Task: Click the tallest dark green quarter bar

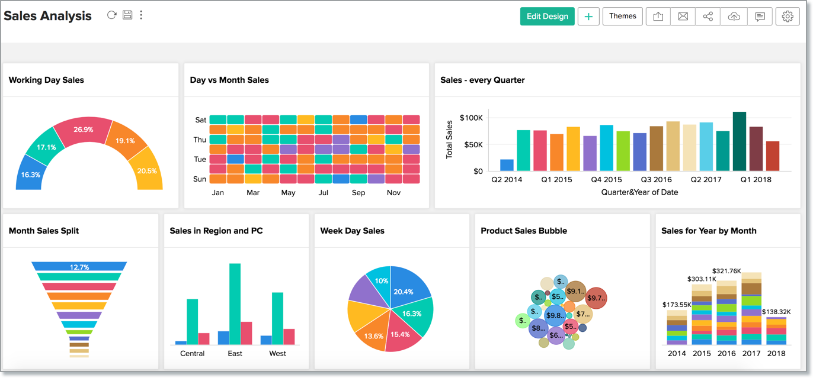Action: click(x=739, y=141)
